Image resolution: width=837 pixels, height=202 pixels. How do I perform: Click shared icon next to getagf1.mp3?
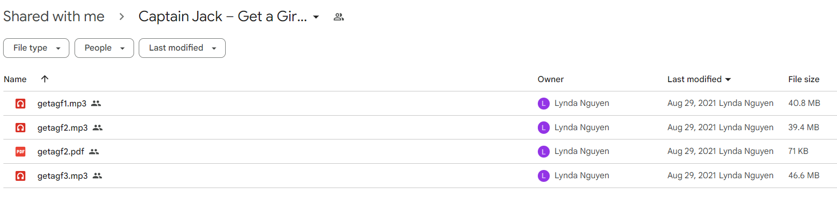pyautogui.click(x=96, y=103)
